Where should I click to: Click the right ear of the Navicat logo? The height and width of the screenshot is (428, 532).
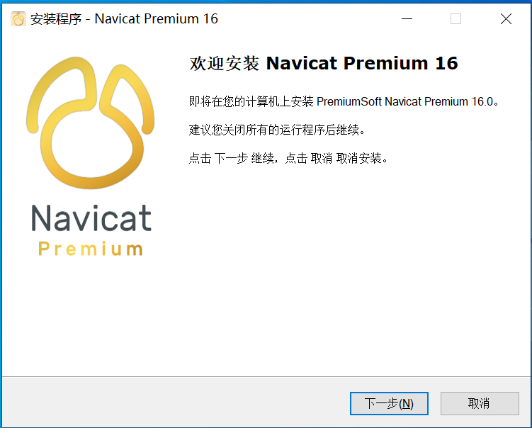tap(129, 97)
